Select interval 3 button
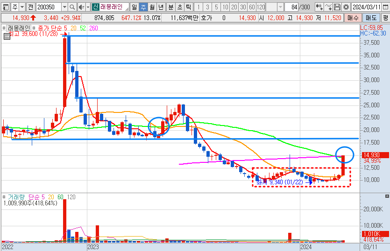 pos(207,7)
